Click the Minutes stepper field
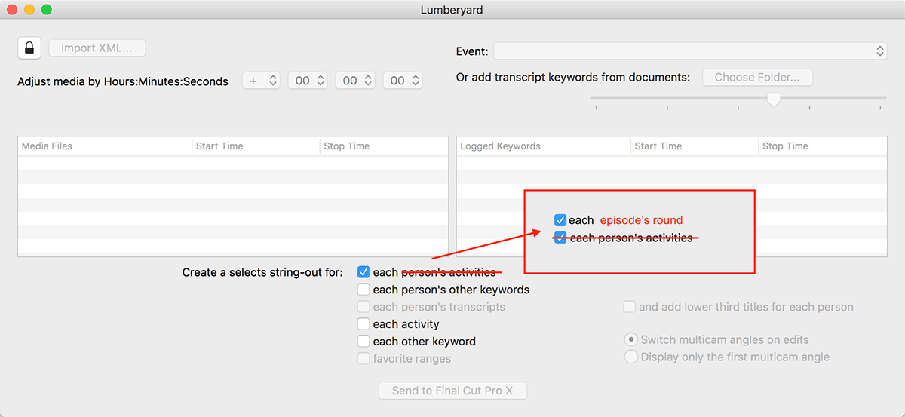Viewport: 905px width, 417px height. [x=354, y=80]
